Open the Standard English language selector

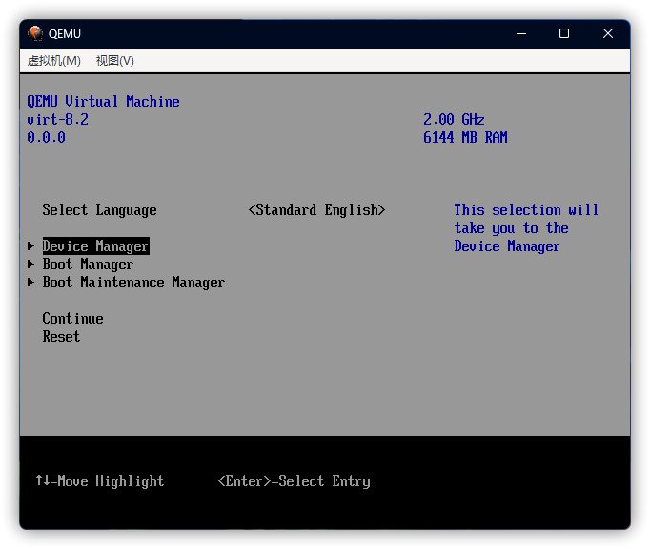(x=316, y=210)
